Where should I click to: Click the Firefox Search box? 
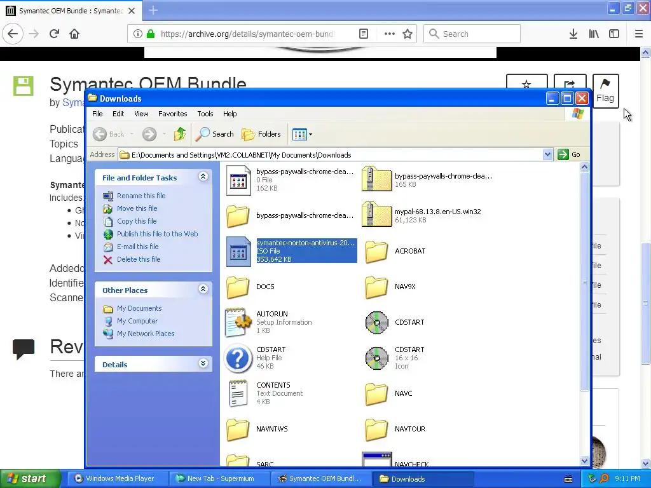tap(472, 34)
